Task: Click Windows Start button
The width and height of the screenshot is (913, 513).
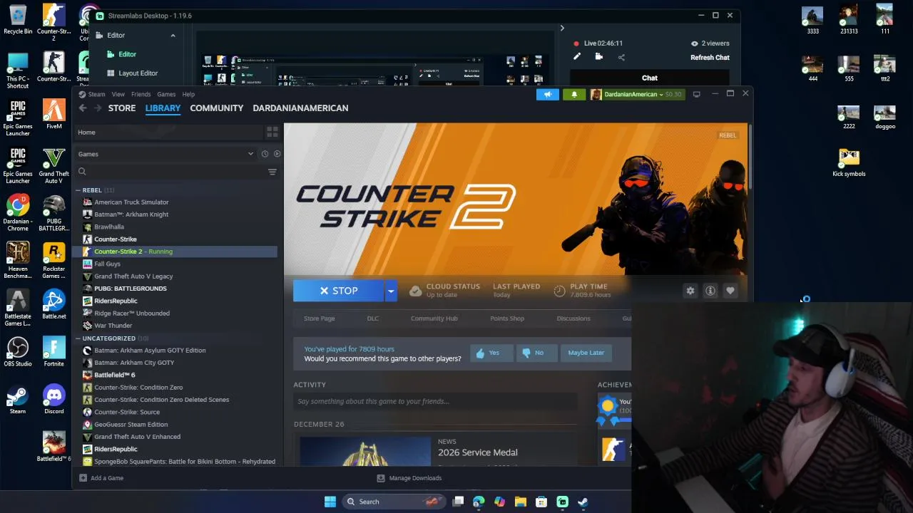Action: (x=330, y=502)
